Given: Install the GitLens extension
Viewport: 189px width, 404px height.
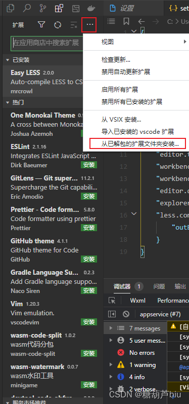Looking at the screenshot, I should 89,196.
